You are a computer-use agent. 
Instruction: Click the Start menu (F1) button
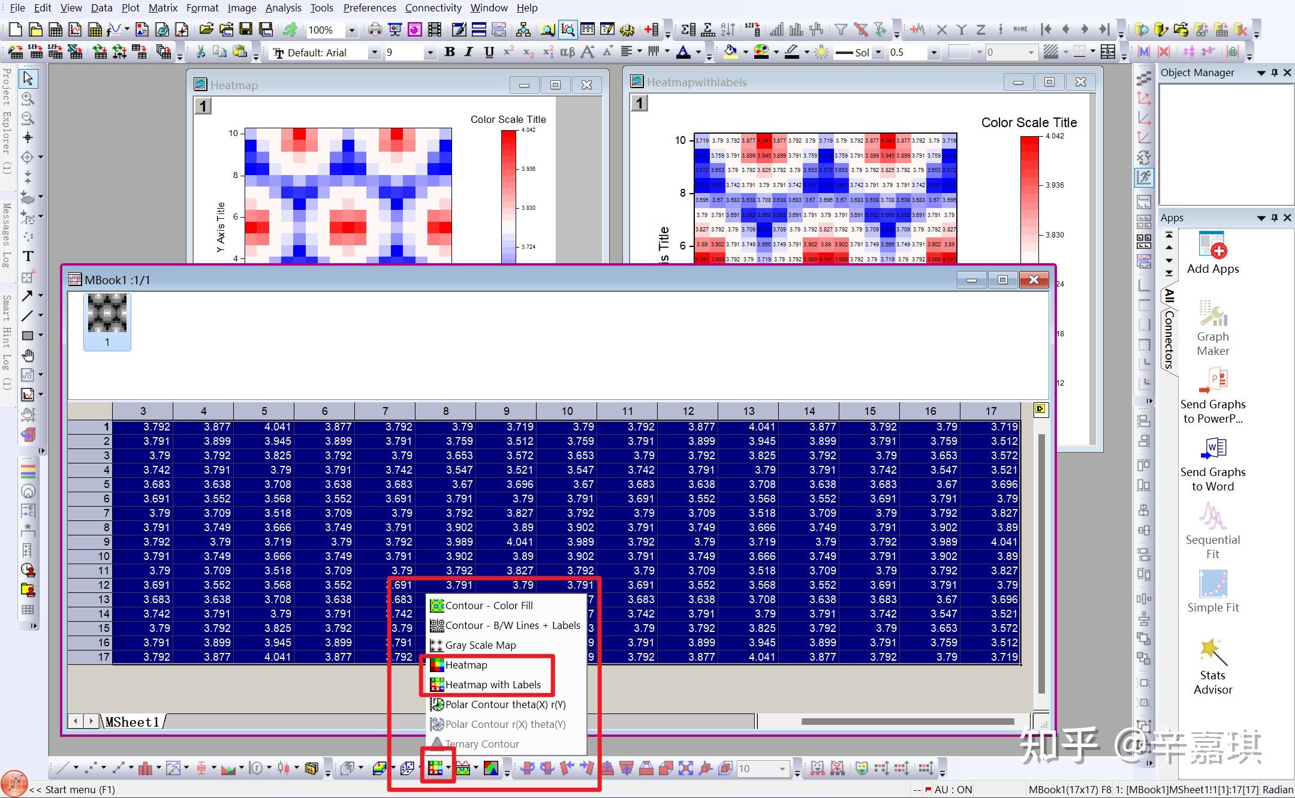(x=72, y=789)
